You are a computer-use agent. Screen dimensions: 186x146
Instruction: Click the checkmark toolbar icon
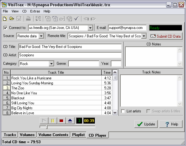(x=77, y=19)
